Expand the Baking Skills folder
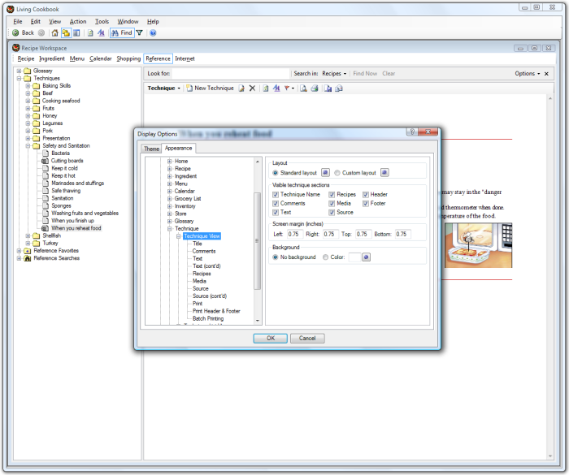The width and height of the screenshot is (569, 475). (28, 86)
